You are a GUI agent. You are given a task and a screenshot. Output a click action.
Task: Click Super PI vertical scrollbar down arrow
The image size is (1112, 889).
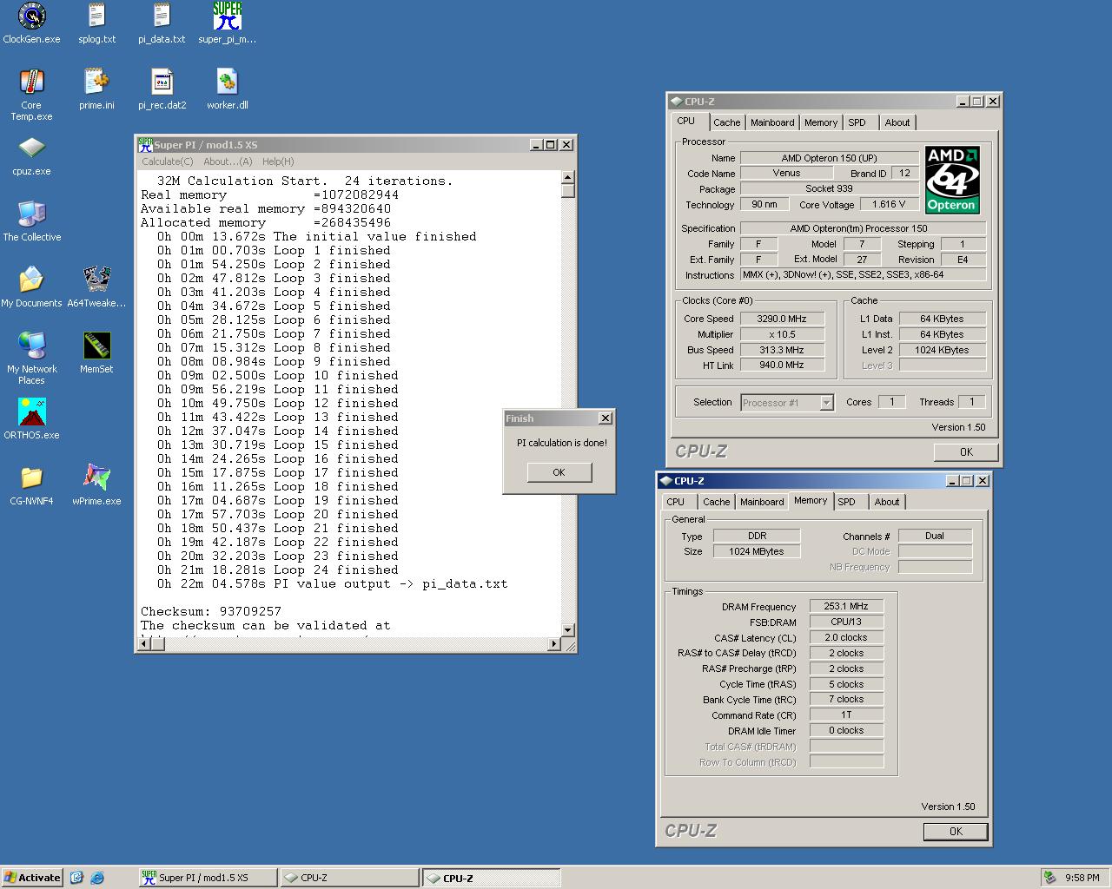point(568,630)
